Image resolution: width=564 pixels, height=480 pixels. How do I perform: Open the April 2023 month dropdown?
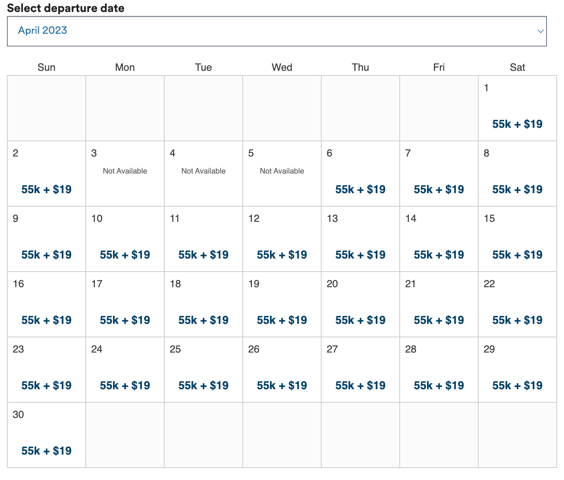pyautogui.click(x=277, y=31)
